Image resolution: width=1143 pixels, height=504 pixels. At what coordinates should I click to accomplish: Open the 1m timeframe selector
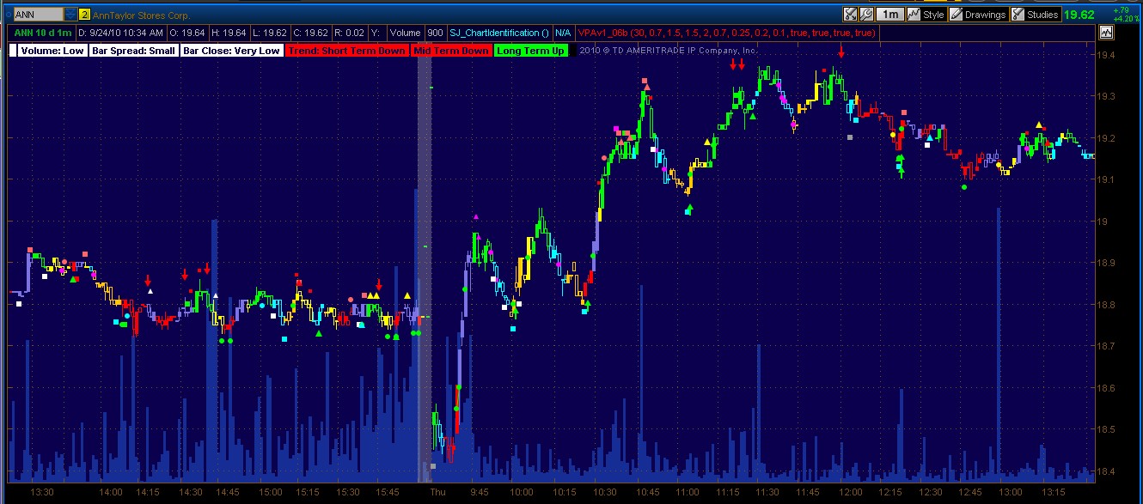(891, 14)
